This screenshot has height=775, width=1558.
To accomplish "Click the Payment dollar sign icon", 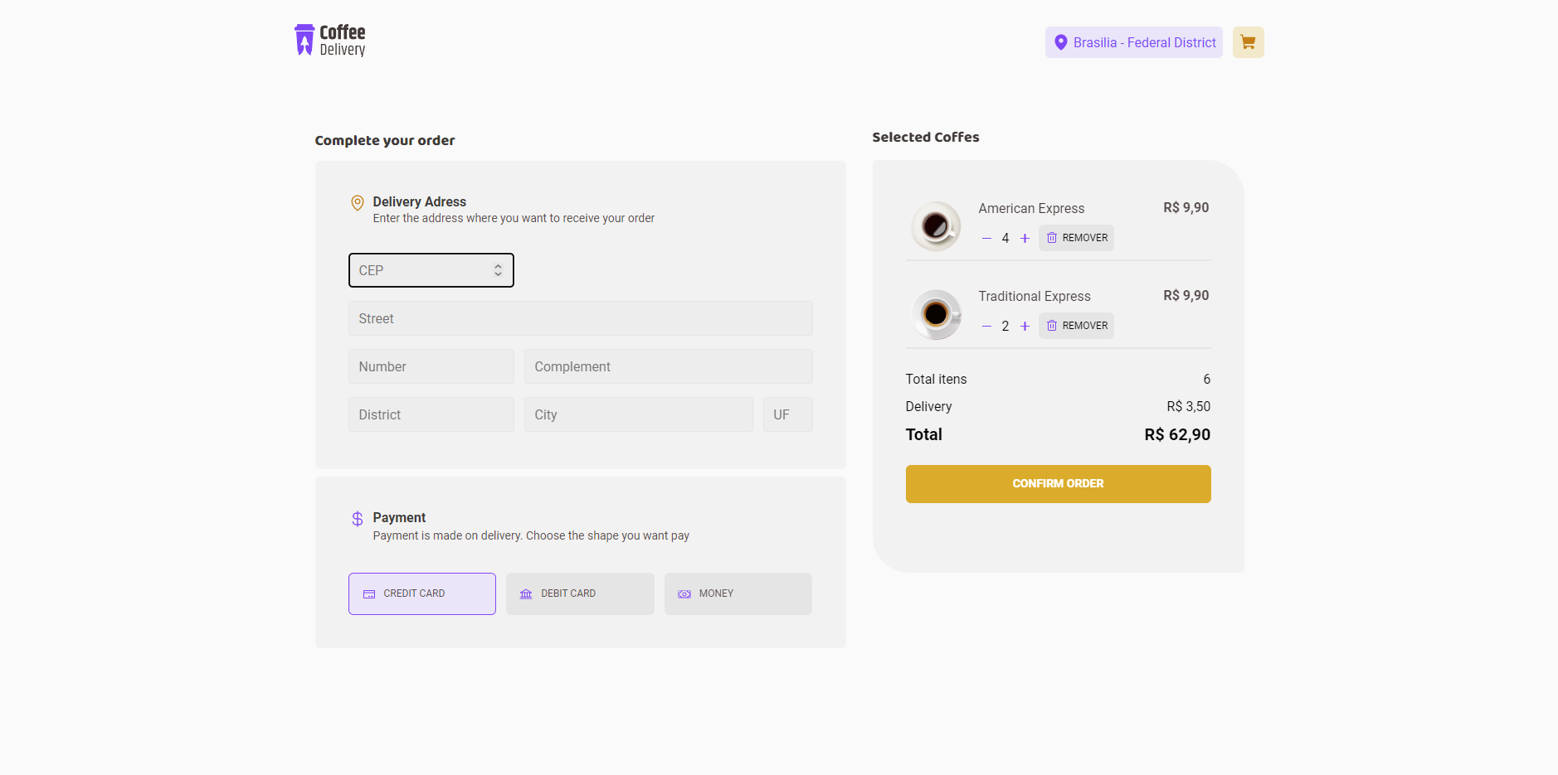I will [x=358, y=519].
